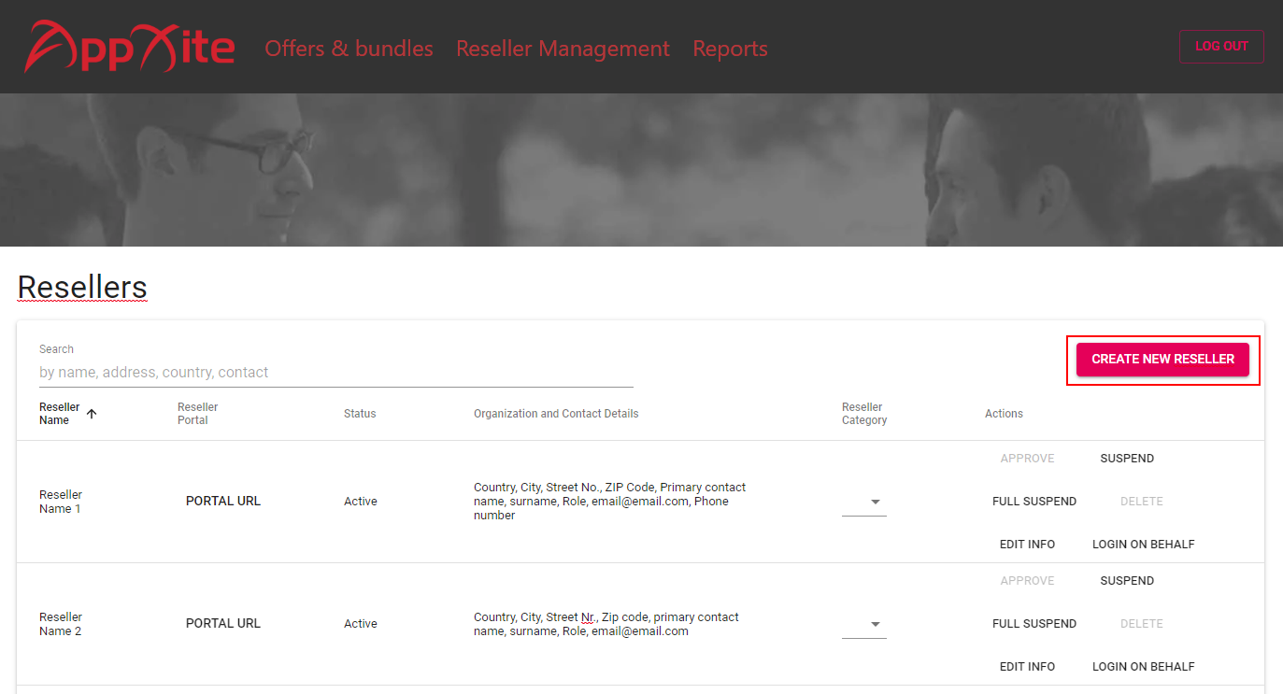Click the Reseller Portal column header
The height and width of the screenshot is (694, 1283).
198,414
